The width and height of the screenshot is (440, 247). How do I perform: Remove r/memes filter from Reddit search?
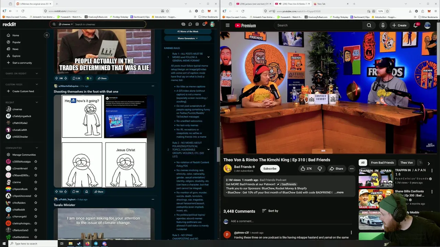[x=73, y=24]
